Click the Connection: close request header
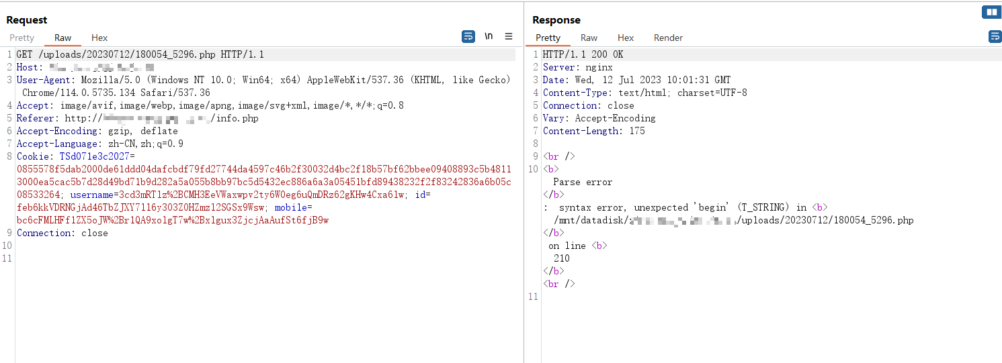The height and width of the screenshot is (363, 1002). 62,233
